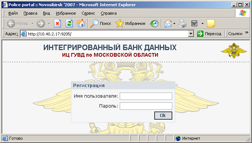Minimize the Internet Explorer window
The image size is (252, 143).
pos(234,5)
